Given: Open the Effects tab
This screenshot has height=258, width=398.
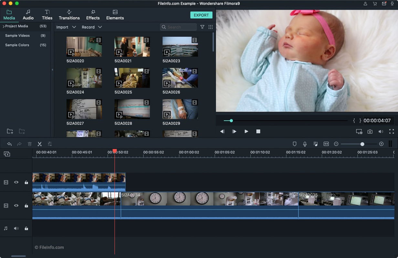Looking at the screenshot, I should 93,15.
